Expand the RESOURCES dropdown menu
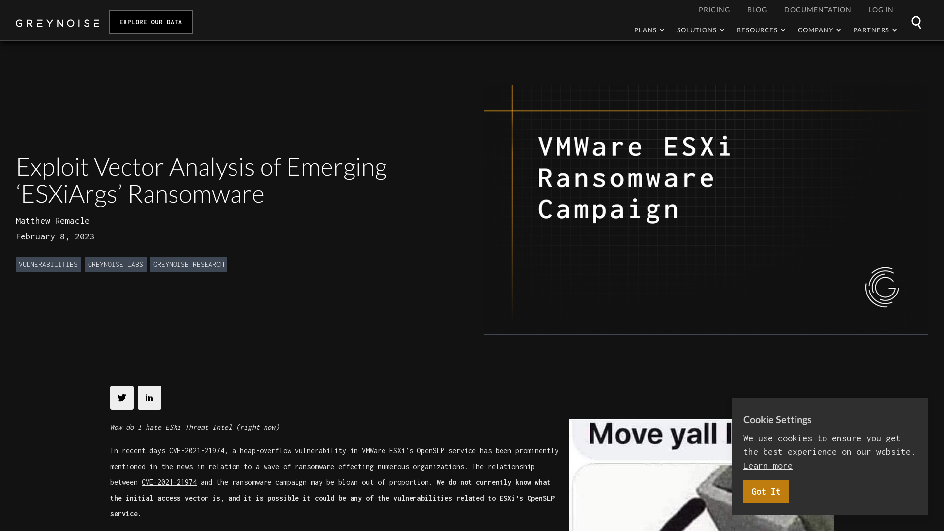 [x=762, y=30]
